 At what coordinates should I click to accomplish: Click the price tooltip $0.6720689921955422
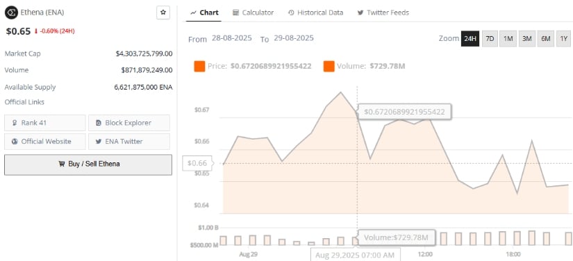pos(404,112)
